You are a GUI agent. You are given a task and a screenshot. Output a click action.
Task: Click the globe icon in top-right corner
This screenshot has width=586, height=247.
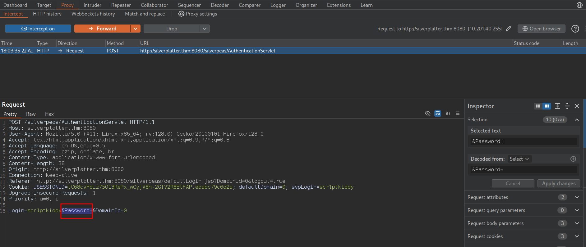(579, 5)
